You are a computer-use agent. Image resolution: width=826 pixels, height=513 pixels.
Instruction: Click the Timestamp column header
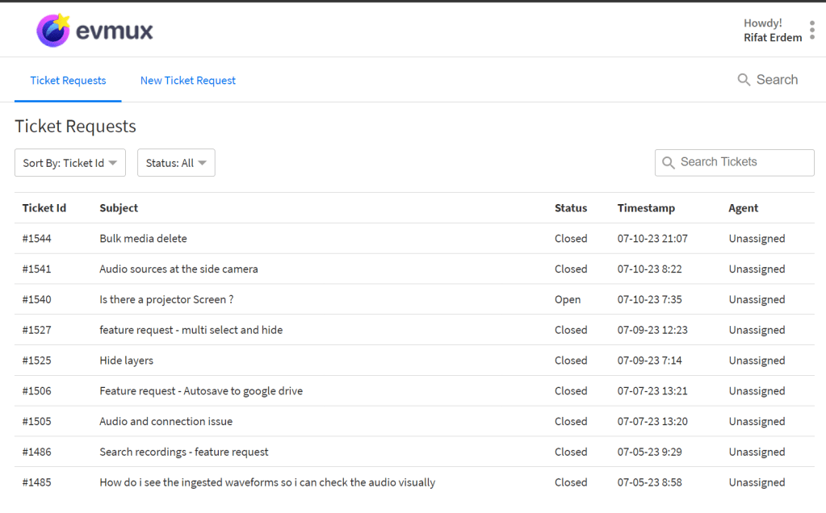coord(646,208)
